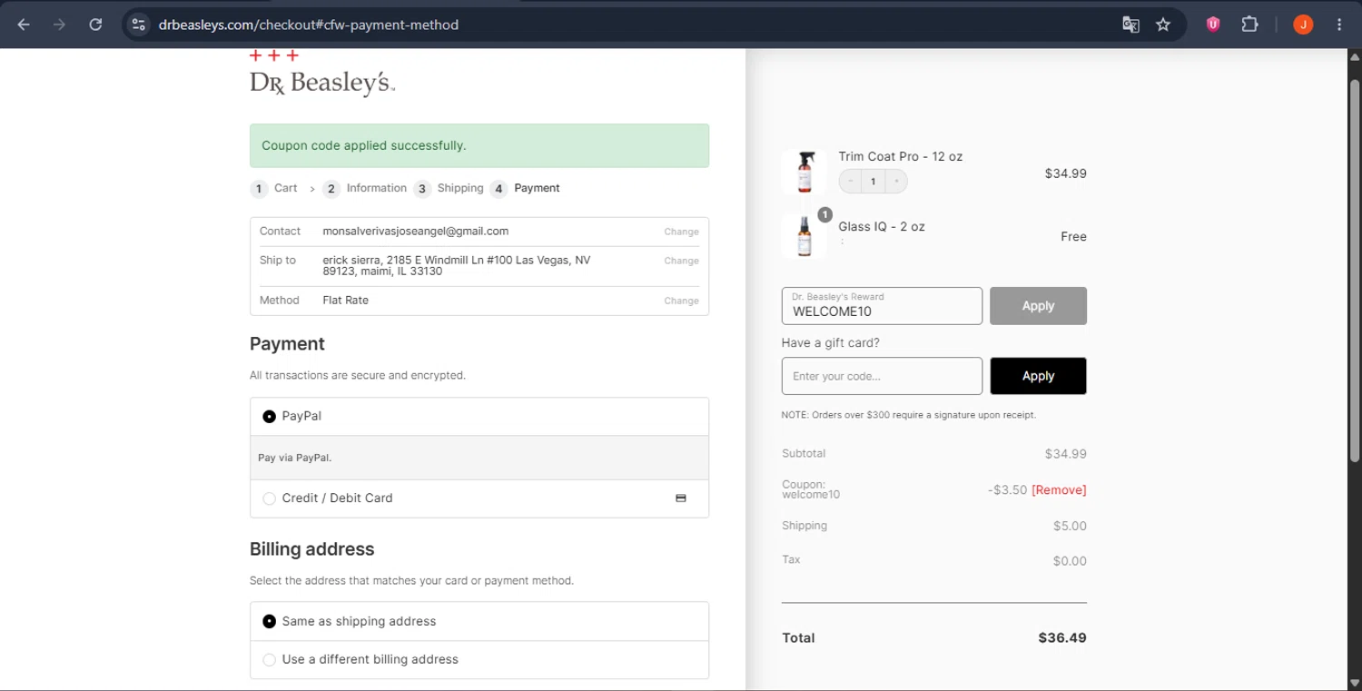1362x691 pixels.
Task: Go back to the previous browser page
Action: [x=24, y=25]
